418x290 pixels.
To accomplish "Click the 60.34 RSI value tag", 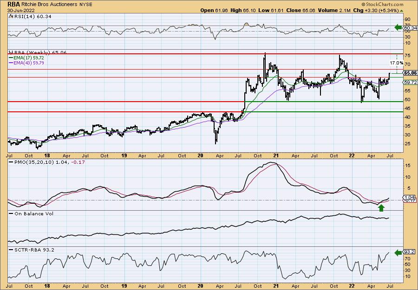I will (x=410, y=28).
